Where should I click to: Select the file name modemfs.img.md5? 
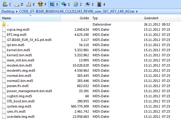21,70
